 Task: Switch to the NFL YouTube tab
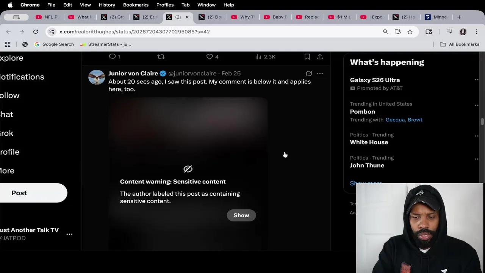pyautogui.click(x=47, y=17)
